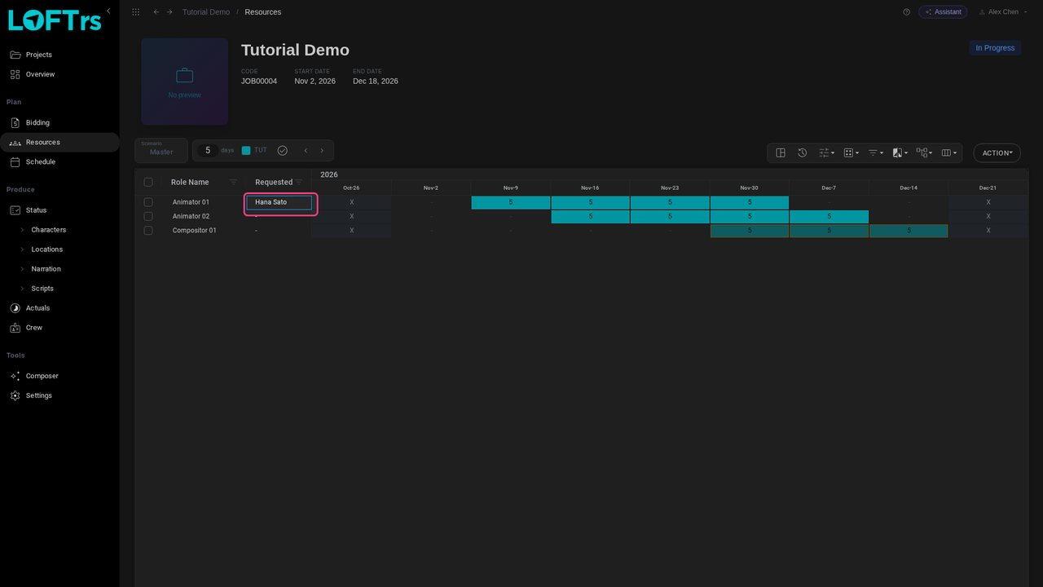This screenshot has width=1043, height=587.
Task: Open the help question mark icon
Action: [906, 12]
